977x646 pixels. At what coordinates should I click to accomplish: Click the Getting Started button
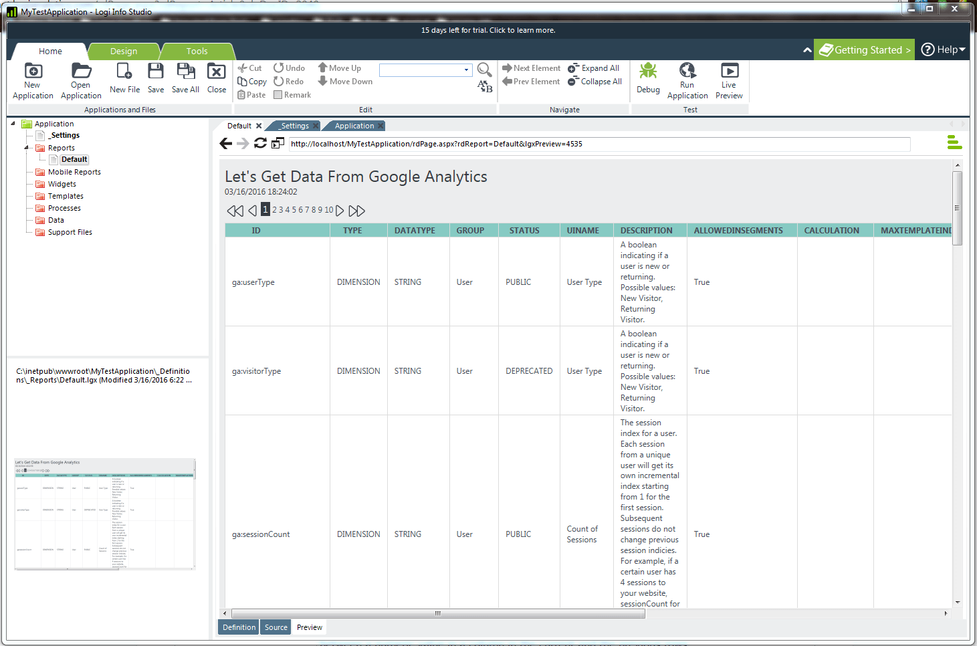point(863,49)
